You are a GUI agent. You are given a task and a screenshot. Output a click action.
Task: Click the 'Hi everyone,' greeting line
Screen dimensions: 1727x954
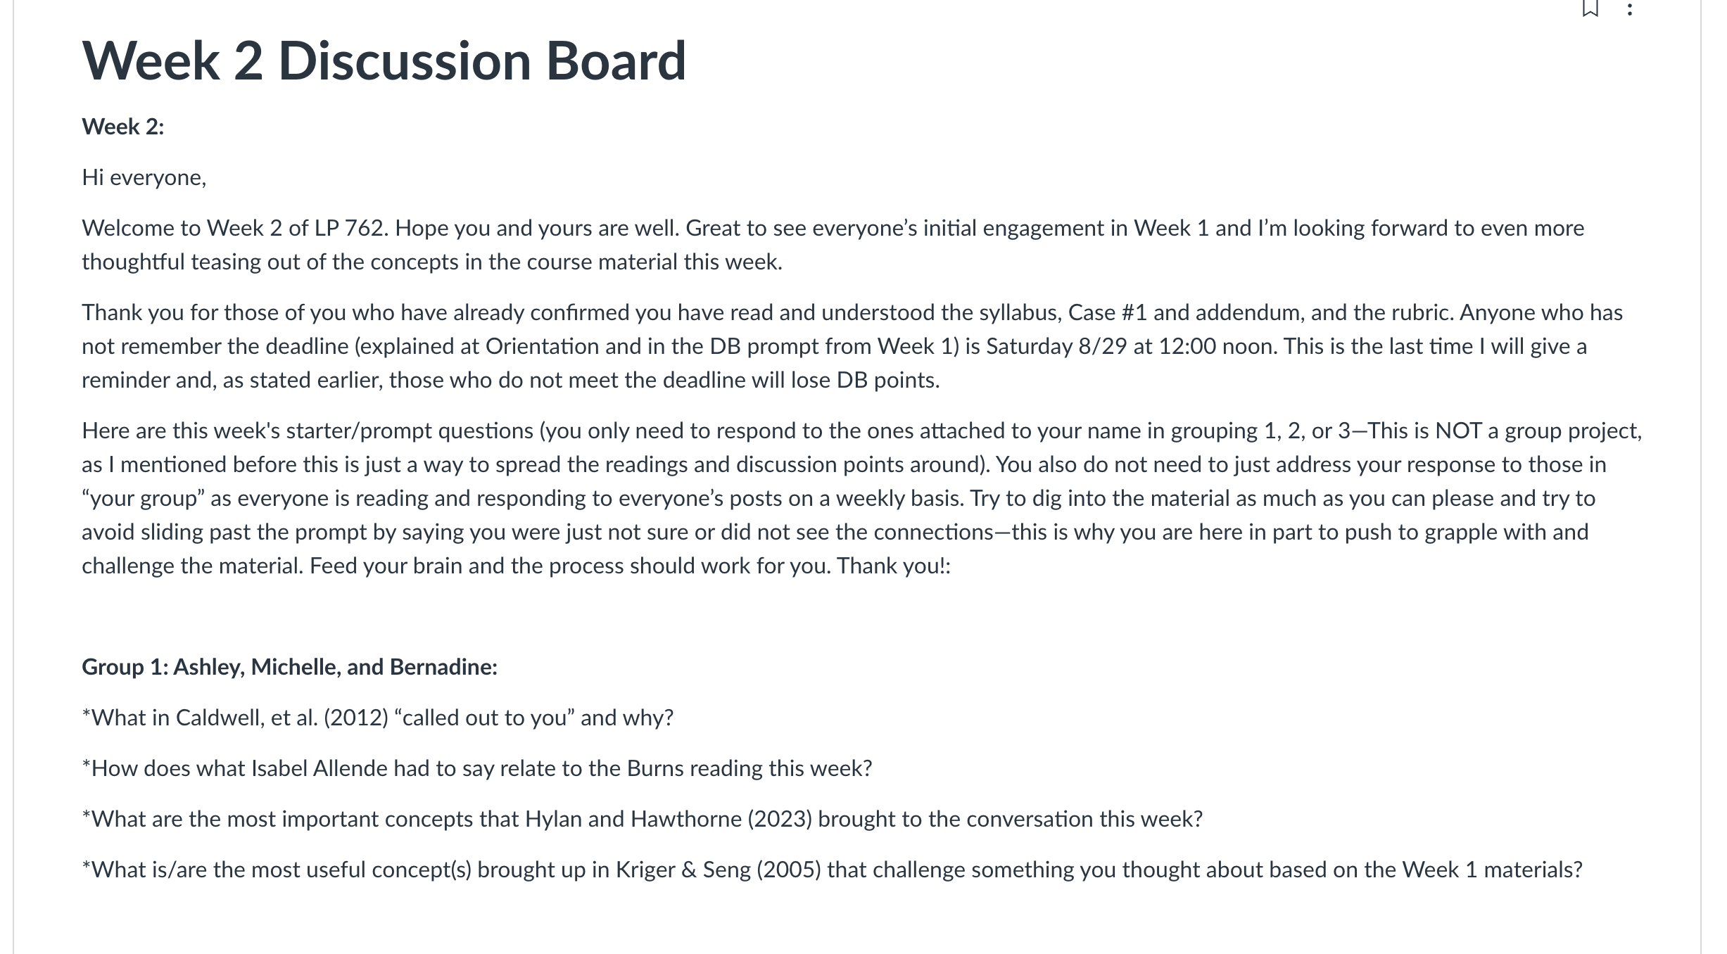(x=144, y=177)
